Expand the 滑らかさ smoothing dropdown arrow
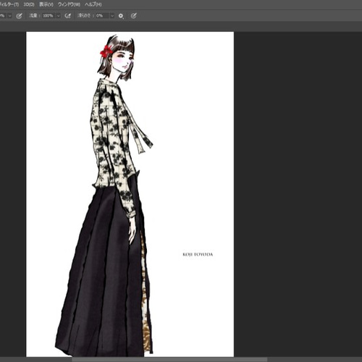 coord(112,16)
